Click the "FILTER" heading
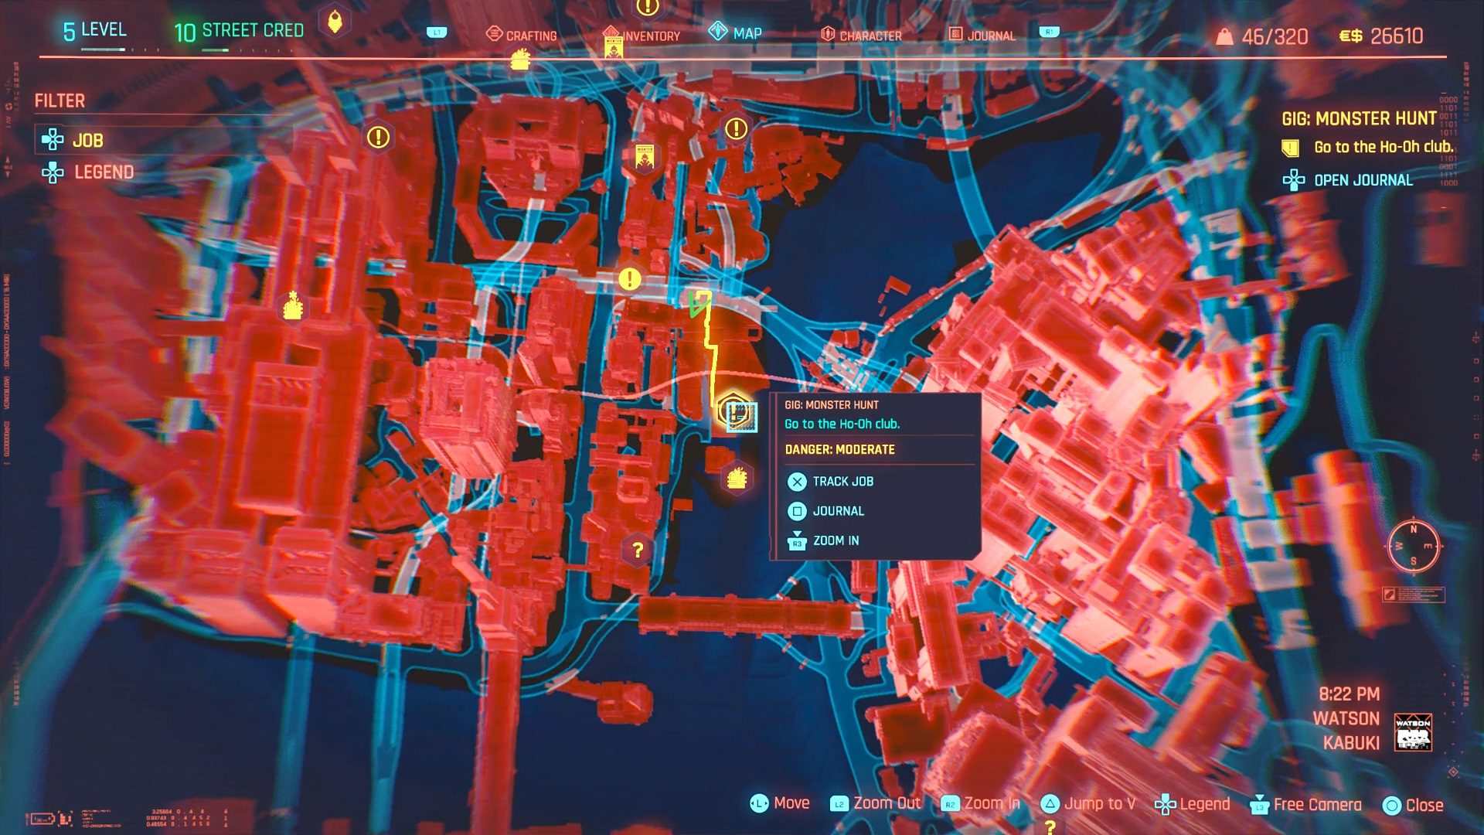1484x835 pixels. [x=60, y=101]
